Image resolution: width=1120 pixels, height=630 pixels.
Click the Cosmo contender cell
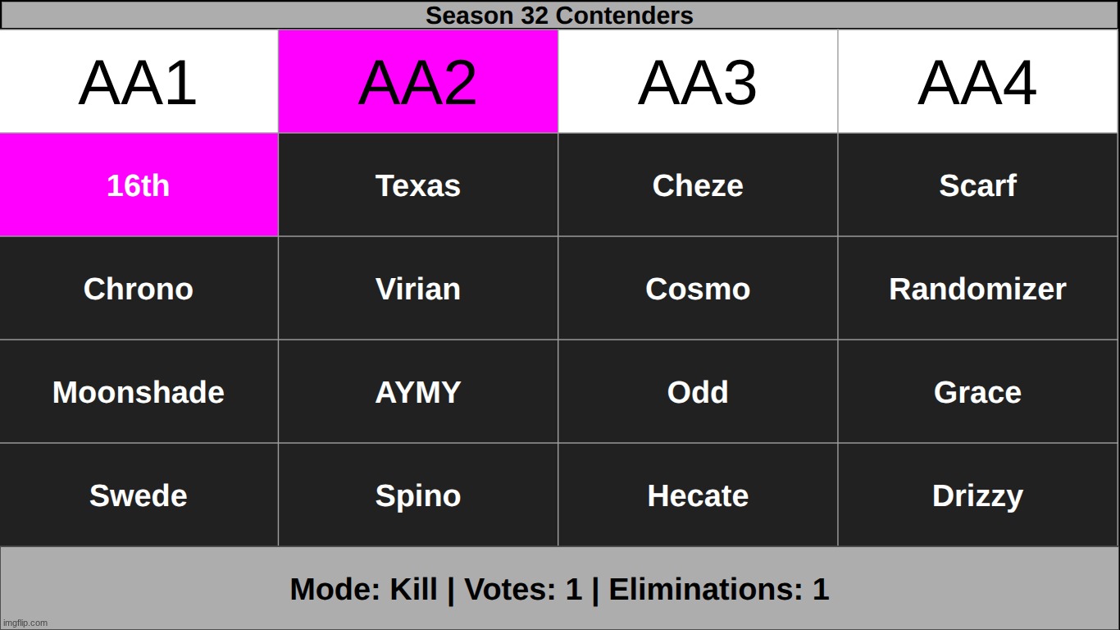(698, 289)
